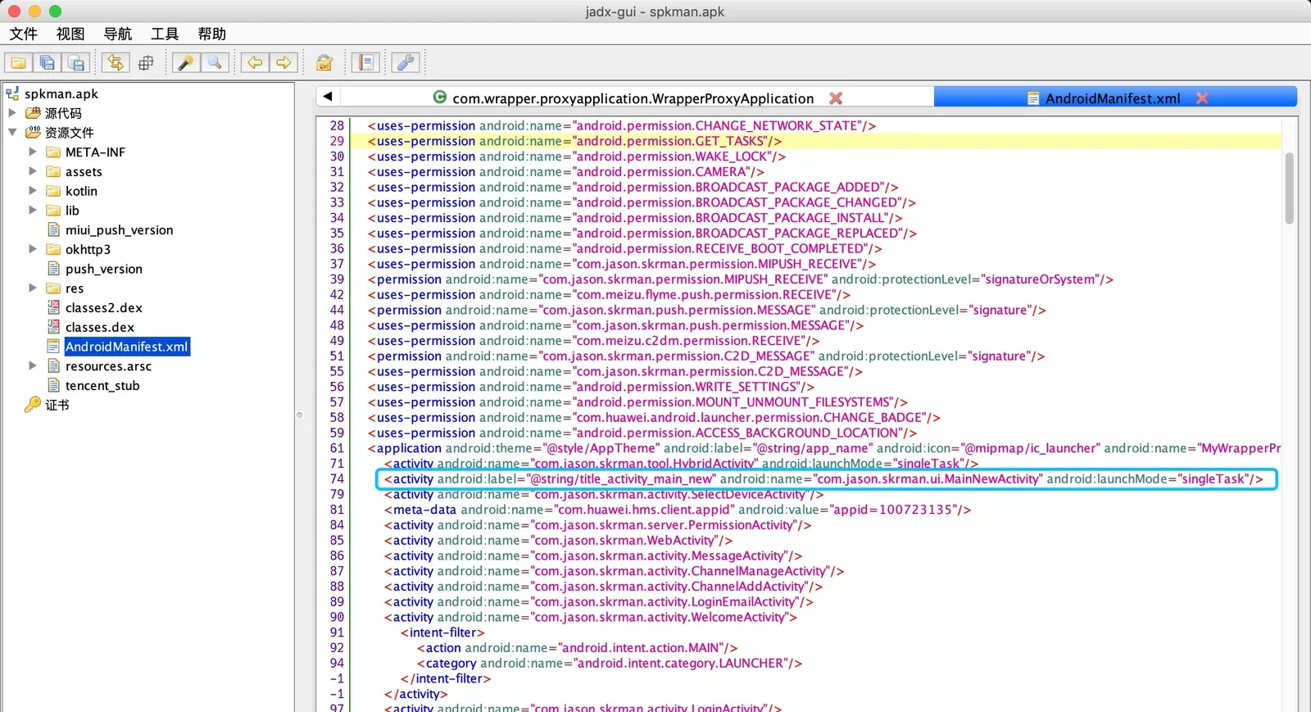
Task: Click the open file toolbar icon
Action: [18, 63]
